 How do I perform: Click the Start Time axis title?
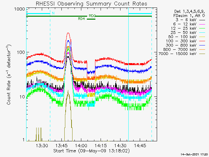[x=91, y=151]
